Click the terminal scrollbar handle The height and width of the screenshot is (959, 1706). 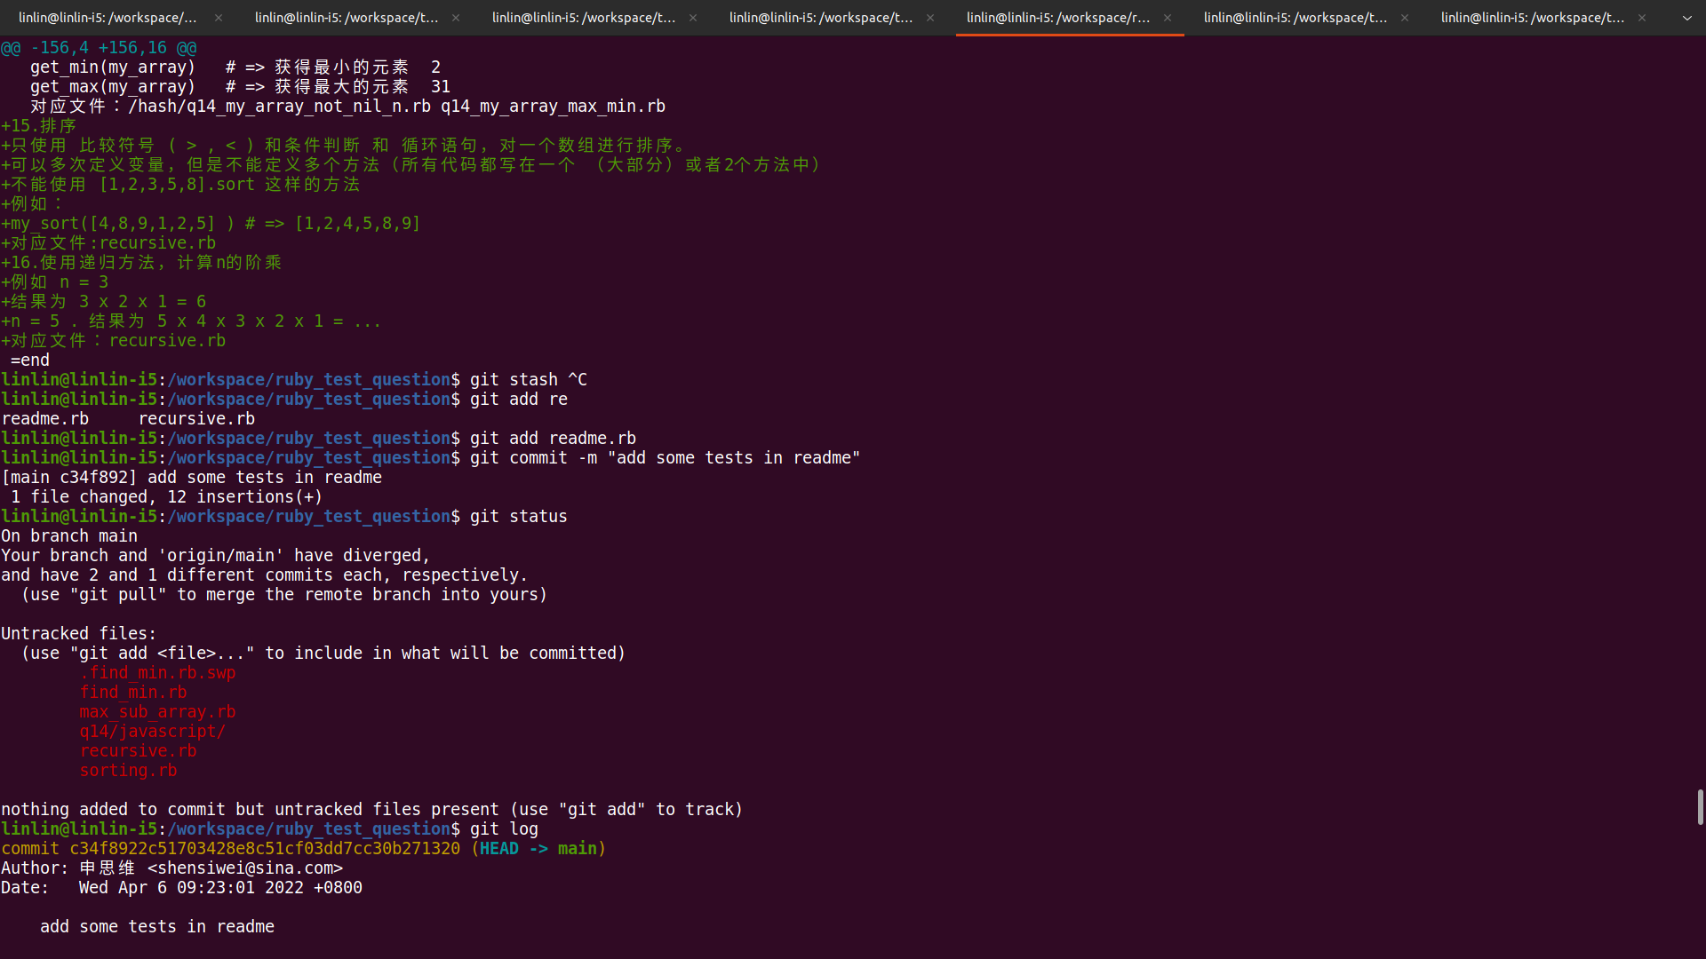(x=1700, y=806)
